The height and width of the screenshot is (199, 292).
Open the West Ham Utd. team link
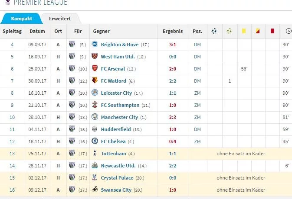pos(118,57)
